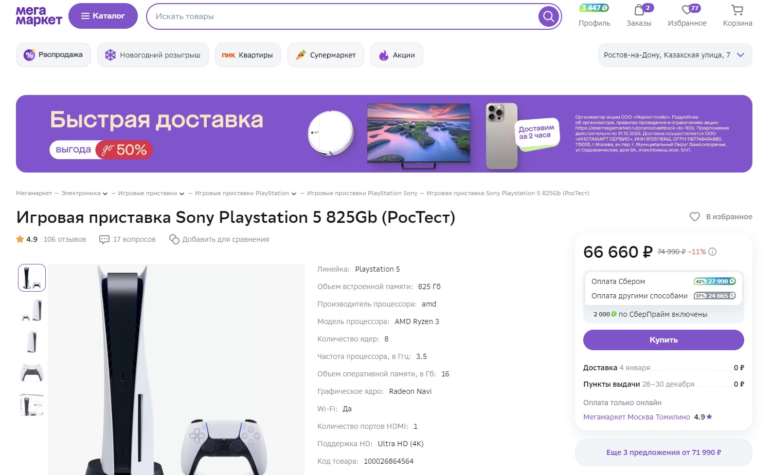Viewport: 773px width, 475px height.
Task: Go to Мегамаркет logo home
Action: pos(39,16)
